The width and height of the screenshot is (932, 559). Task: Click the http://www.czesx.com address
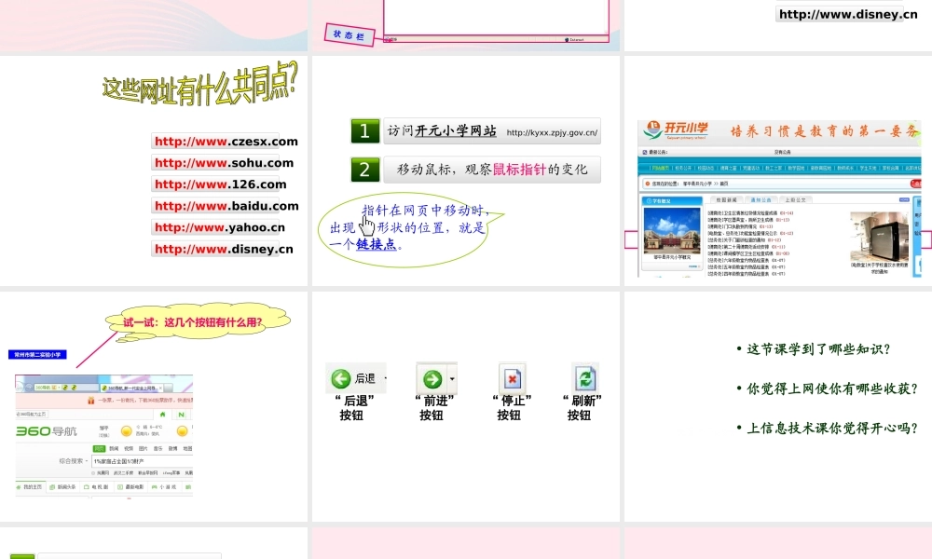226,142
